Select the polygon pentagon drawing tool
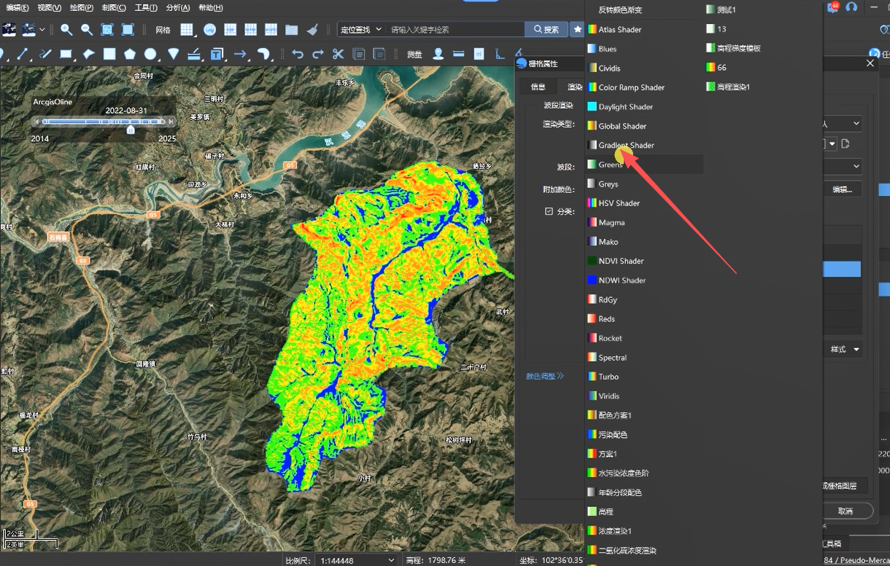This screenshot has width=890, height=566. [x=130, y=54]
